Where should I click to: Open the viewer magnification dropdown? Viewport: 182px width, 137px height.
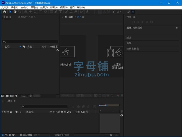click(x=67, y=96)
